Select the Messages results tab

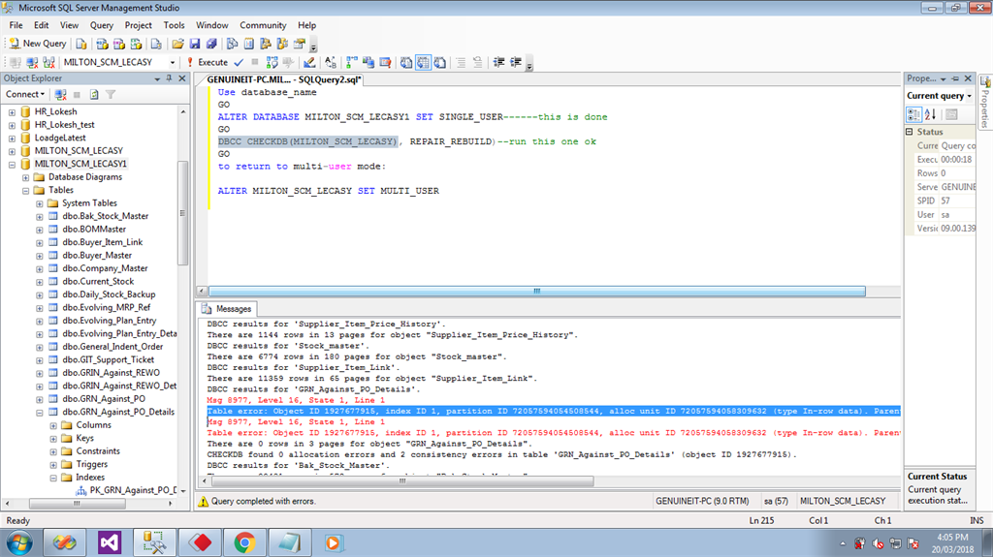(227, 309)
